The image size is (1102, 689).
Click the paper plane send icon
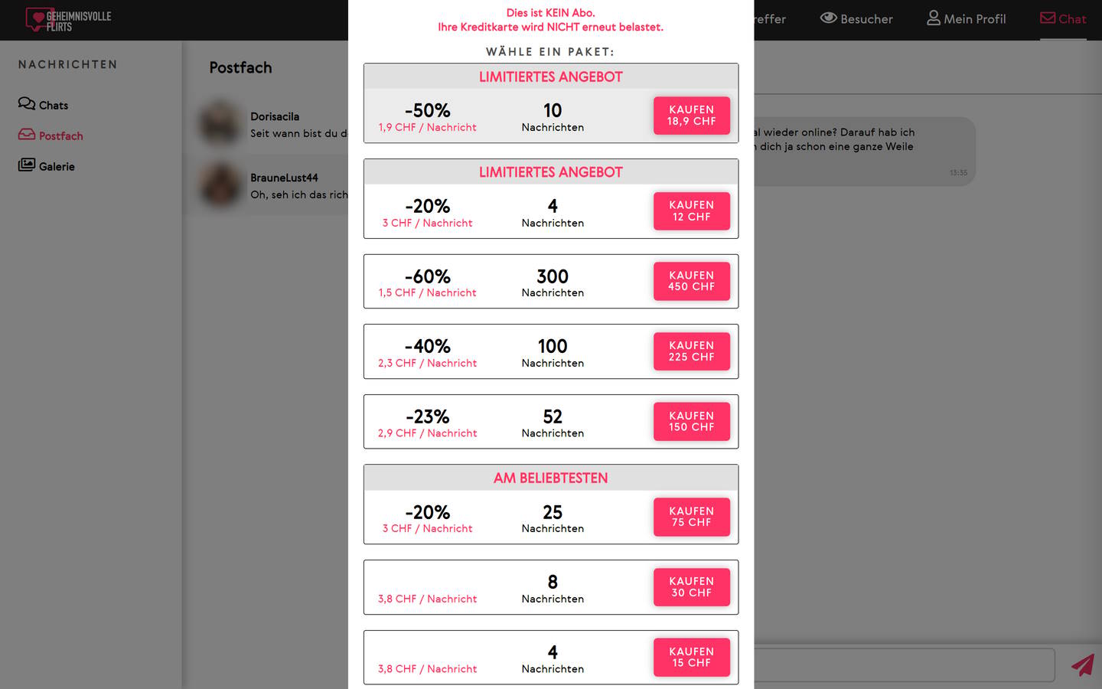point(1083,665)
